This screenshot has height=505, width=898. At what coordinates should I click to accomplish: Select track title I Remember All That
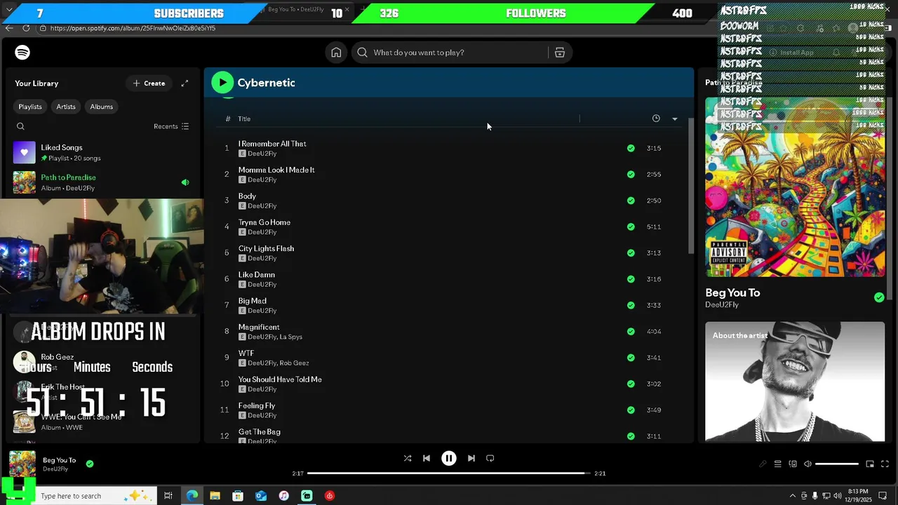272,144
